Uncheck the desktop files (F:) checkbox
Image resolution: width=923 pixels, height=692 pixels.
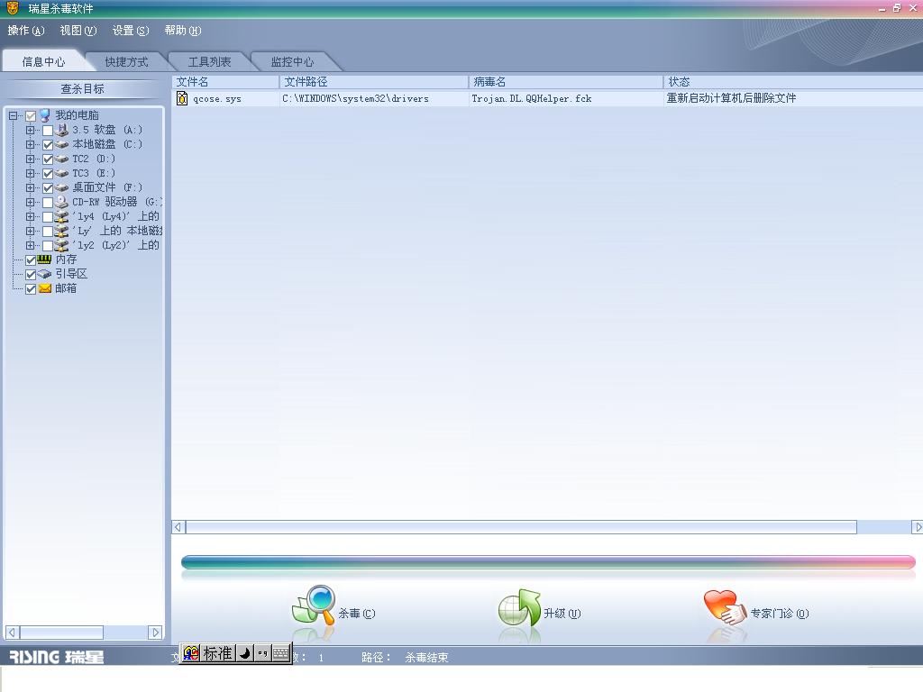click(48, 188)
